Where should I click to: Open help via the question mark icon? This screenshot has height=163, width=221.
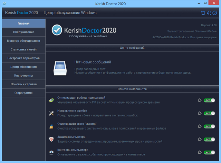pyautogui.click(x=215, y=13)
